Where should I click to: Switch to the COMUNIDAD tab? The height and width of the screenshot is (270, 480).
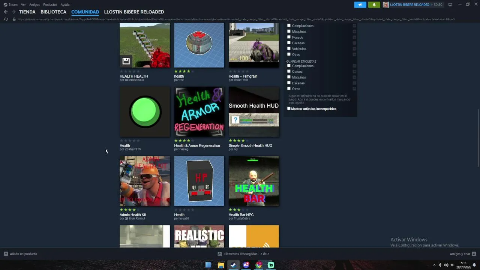tap(85, 12)
